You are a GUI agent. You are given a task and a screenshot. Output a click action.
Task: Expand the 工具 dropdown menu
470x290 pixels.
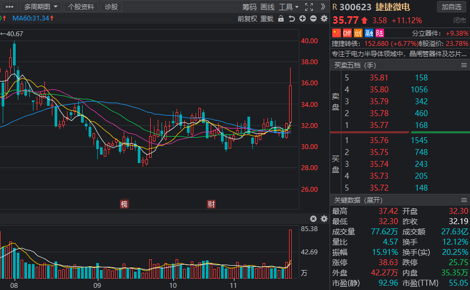tap(288, 7)
